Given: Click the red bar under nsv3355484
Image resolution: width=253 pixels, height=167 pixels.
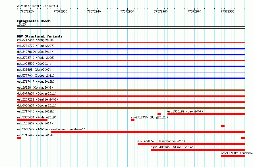Looking at the screenshot, I should pyautogui.click(x=32, y=120).
